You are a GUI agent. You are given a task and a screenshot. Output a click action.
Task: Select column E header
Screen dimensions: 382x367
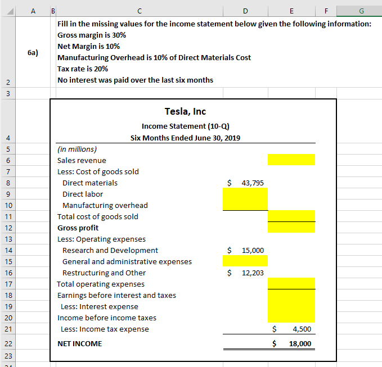click(291, 11)
